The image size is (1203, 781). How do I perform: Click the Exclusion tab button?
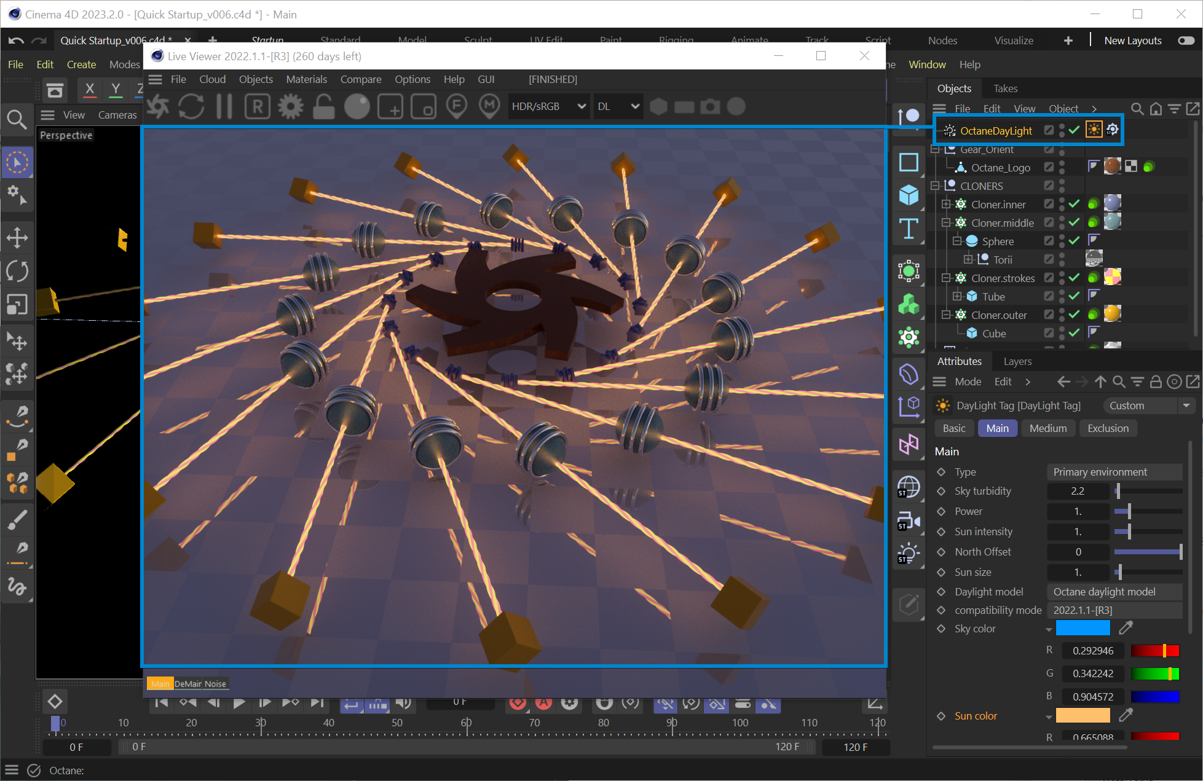(1108, 428)
